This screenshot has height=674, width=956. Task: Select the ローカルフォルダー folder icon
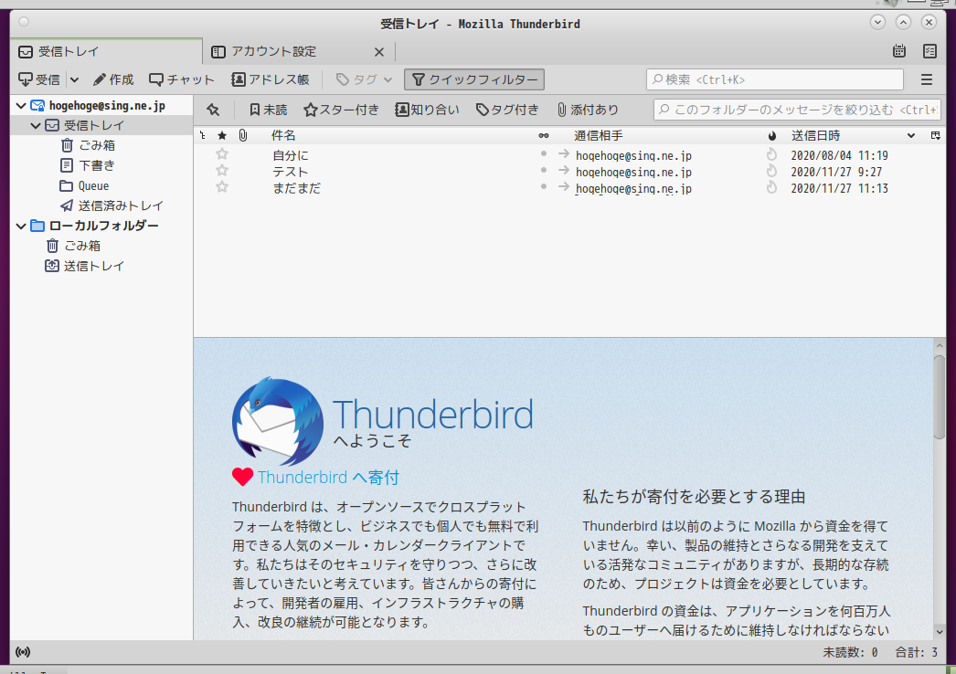tap(37, 226)
